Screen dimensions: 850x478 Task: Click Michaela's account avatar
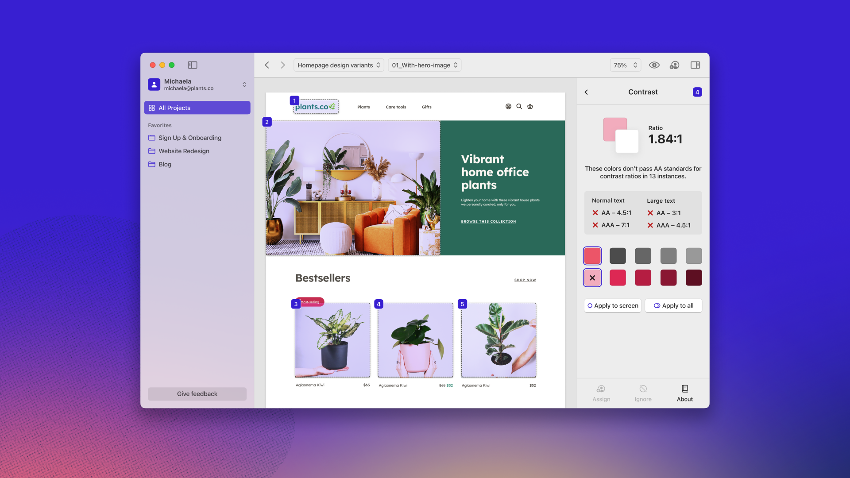point(154,85)
